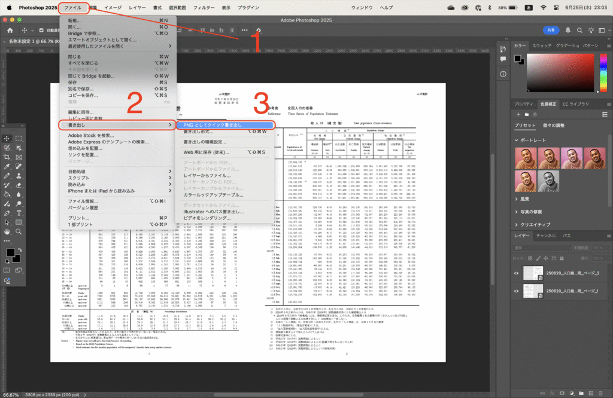Click the 66.67% zoom field in status bar
This screenshot has height=398, width=613.
(11, 395)
